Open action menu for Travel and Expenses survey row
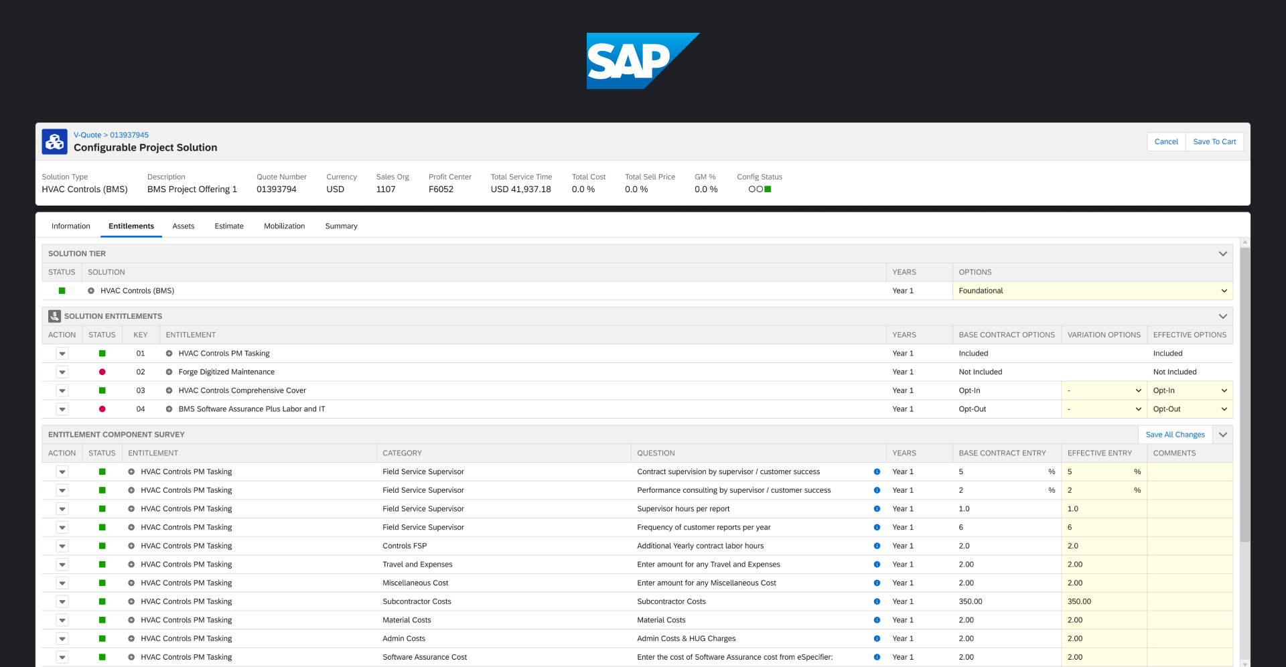The width and height of the screenshot is (1286, 667). [62, 565]
